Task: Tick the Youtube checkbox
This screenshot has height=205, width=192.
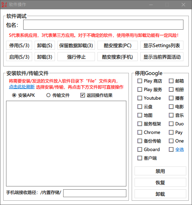Action: 140,98
